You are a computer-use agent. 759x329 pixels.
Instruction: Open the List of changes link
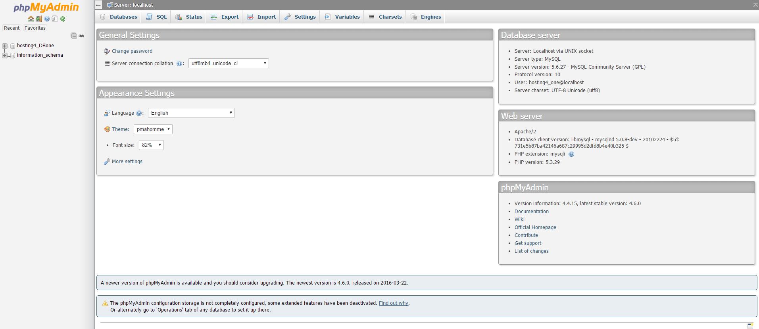(532, 251)
